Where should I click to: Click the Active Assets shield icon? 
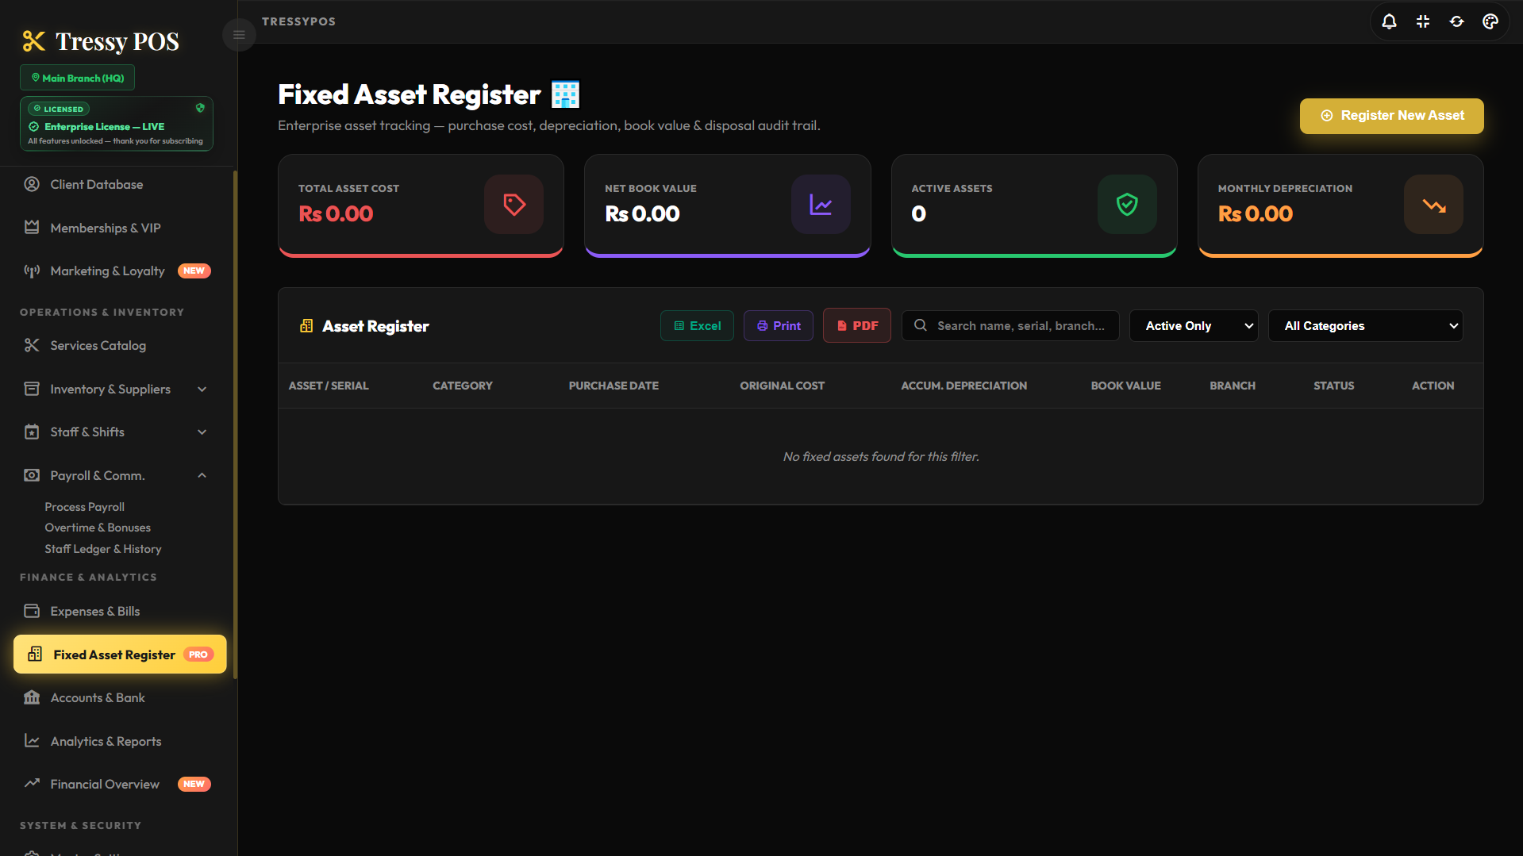coord(1127,205)
